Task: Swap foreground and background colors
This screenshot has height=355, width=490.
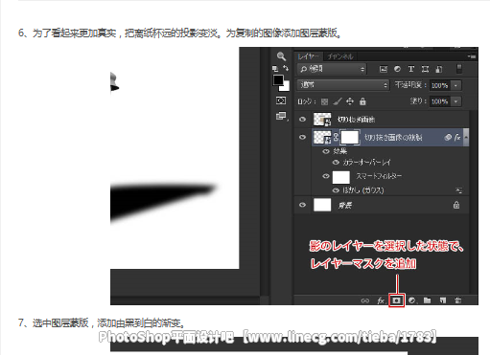Action: point(286,68)
